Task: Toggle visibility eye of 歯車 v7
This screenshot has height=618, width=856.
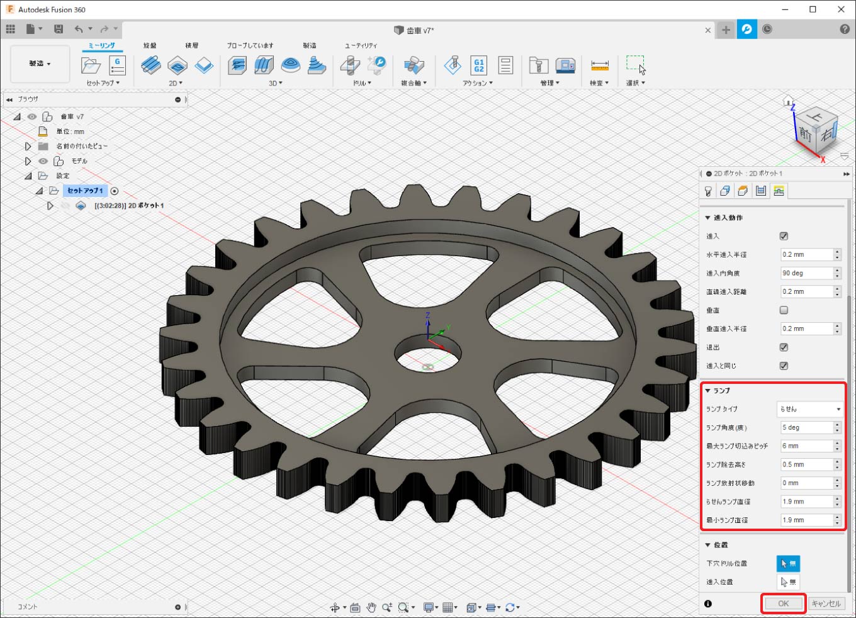Action: (x=32, y=116)
